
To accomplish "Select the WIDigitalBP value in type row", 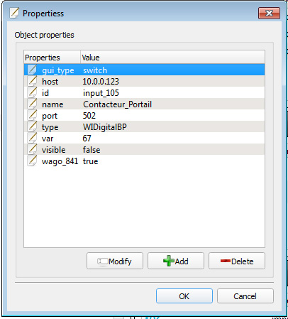I will pos(105,127).
